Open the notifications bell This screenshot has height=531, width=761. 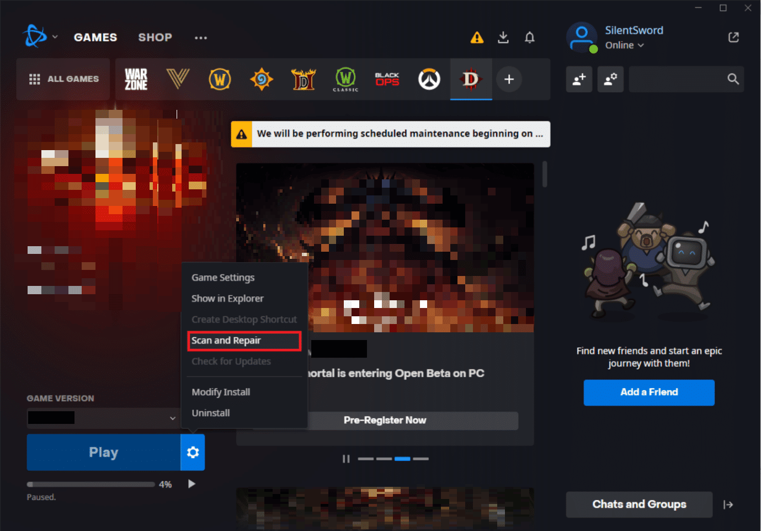pyautogui.click(x=530, y=38)
